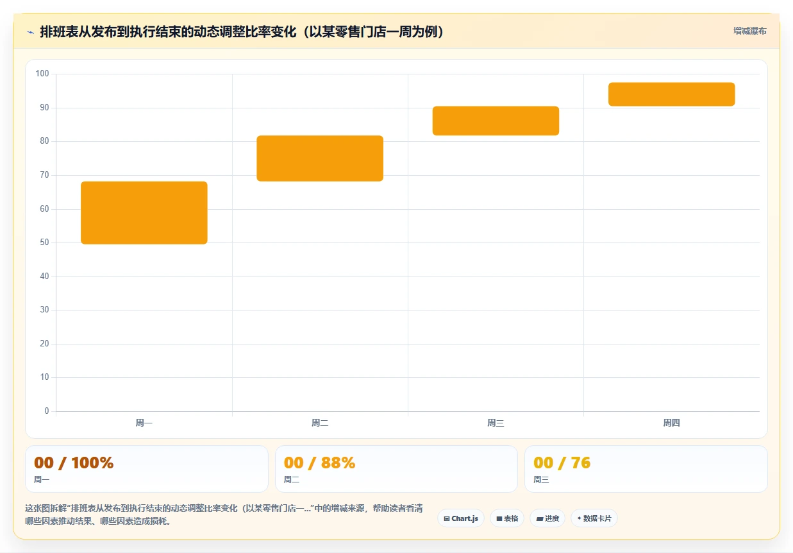Viewport: 793px width, 553px height.
Task: Click the 增减瀑布 label in the header
Action: [749, 31]
